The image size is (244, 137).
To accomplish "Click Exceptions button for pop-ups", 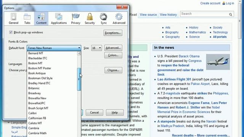I will (113, 33).
